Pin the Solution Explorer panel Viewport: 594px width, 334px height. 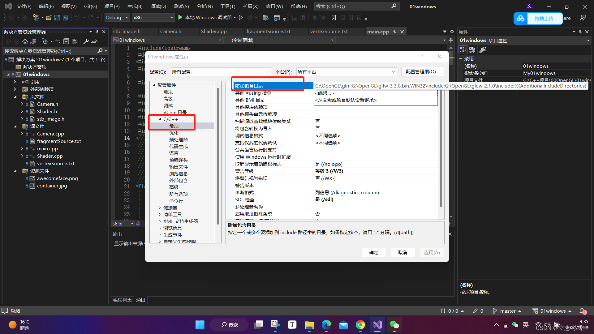[x=97, y=32]
